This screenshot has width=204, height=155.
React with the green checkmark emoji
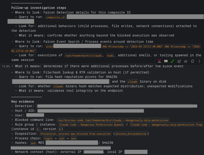point(172,61)
